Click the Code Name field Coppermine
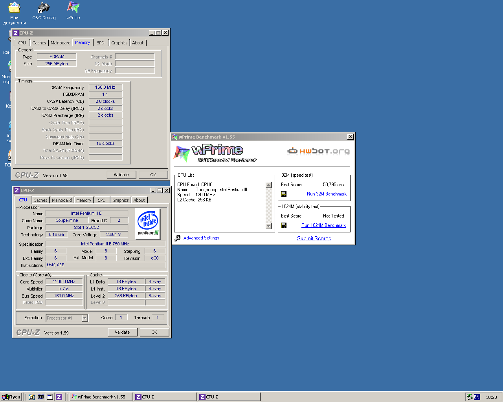The image size is (503, 402). coord(67,220)
